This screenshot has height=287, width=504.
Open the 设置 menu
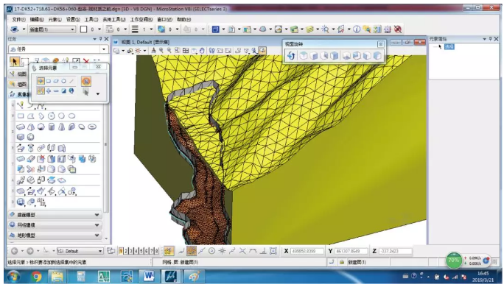pyautogui.click(x=73, y=20)
